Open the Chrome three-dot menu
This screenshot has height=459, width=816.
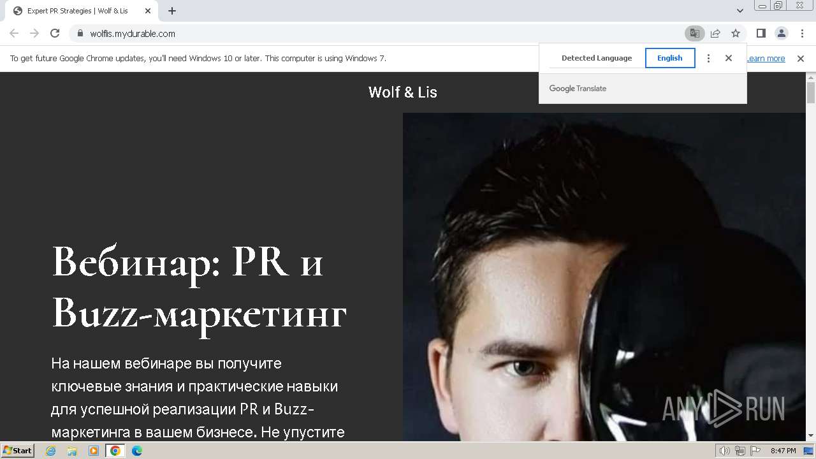(x=802, y=33)
